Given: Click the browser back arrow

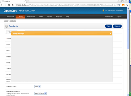Looking at the screenshot, I should click(x=2, y=5).
